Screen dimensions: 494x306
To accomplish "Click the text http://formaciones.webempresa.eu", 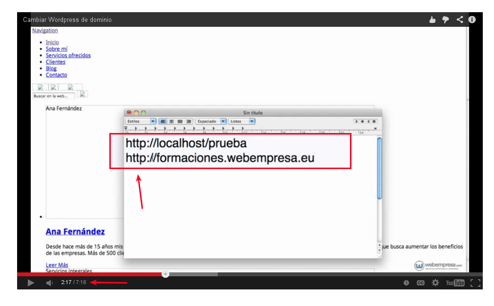I will (220, 158).
